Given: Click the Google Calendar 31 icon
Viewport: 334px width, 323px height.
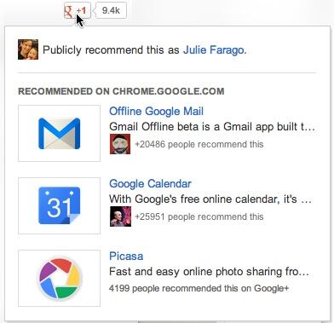Looking at the screenshot, I should click(60, 205).
